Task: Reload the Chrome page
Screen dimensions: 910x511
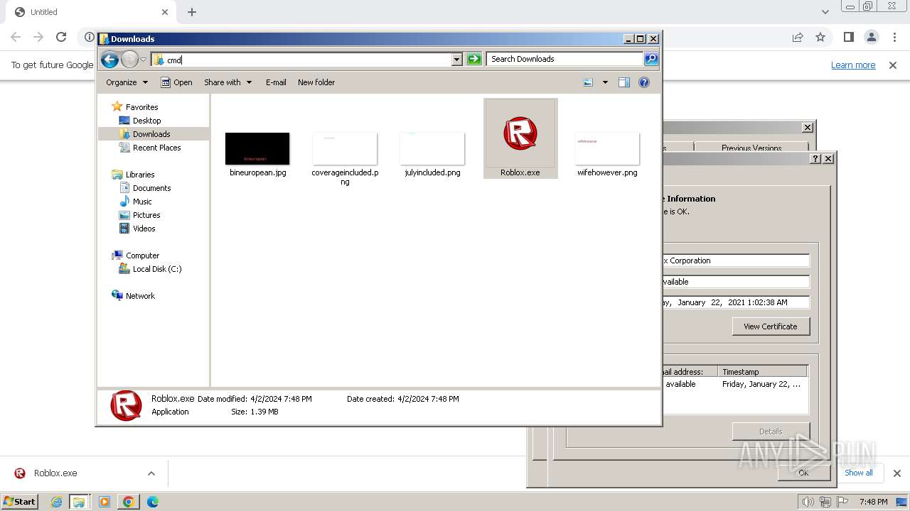Action: point(61,37)
